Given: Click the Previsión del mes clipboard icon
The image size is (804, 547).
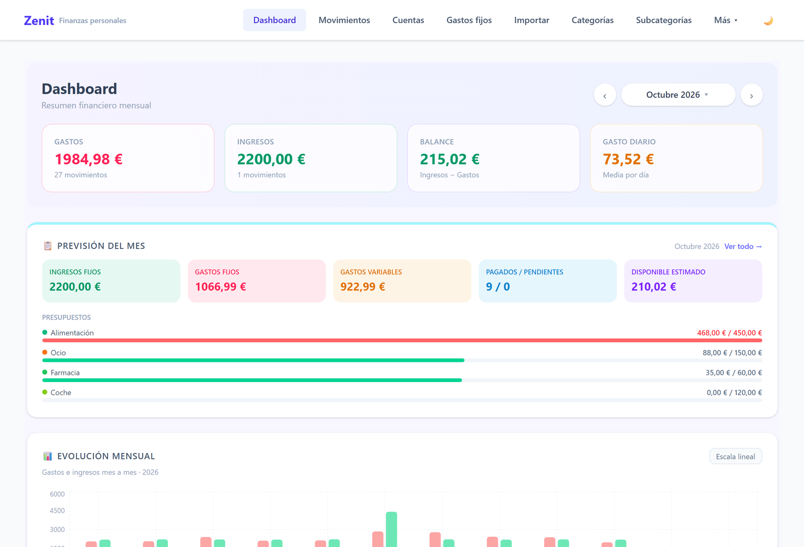Looking at the screenshot, I should [48, 246].
